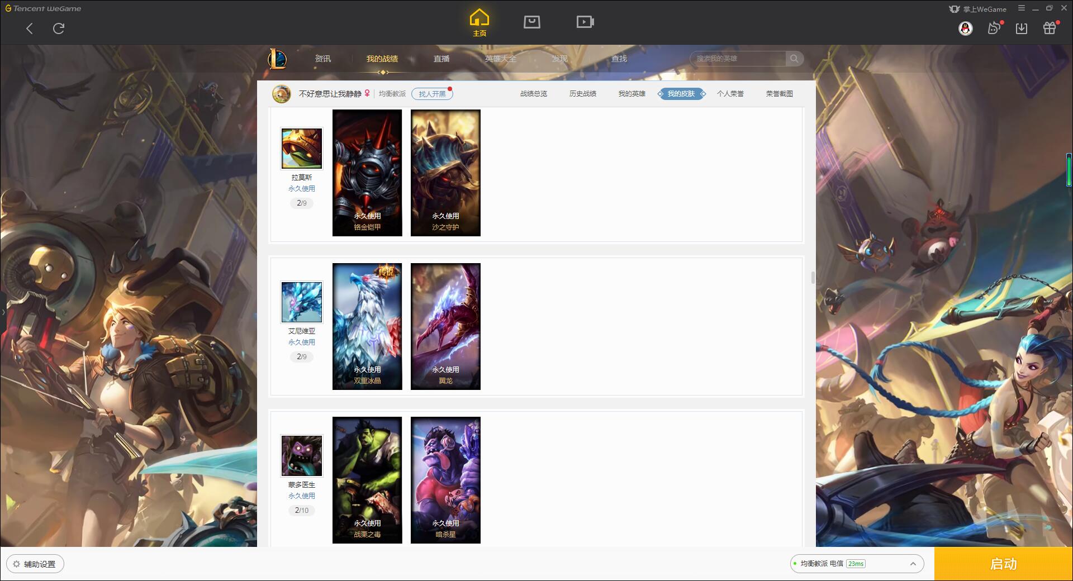
Task: Open the gift box icon
Action: 1050,28
